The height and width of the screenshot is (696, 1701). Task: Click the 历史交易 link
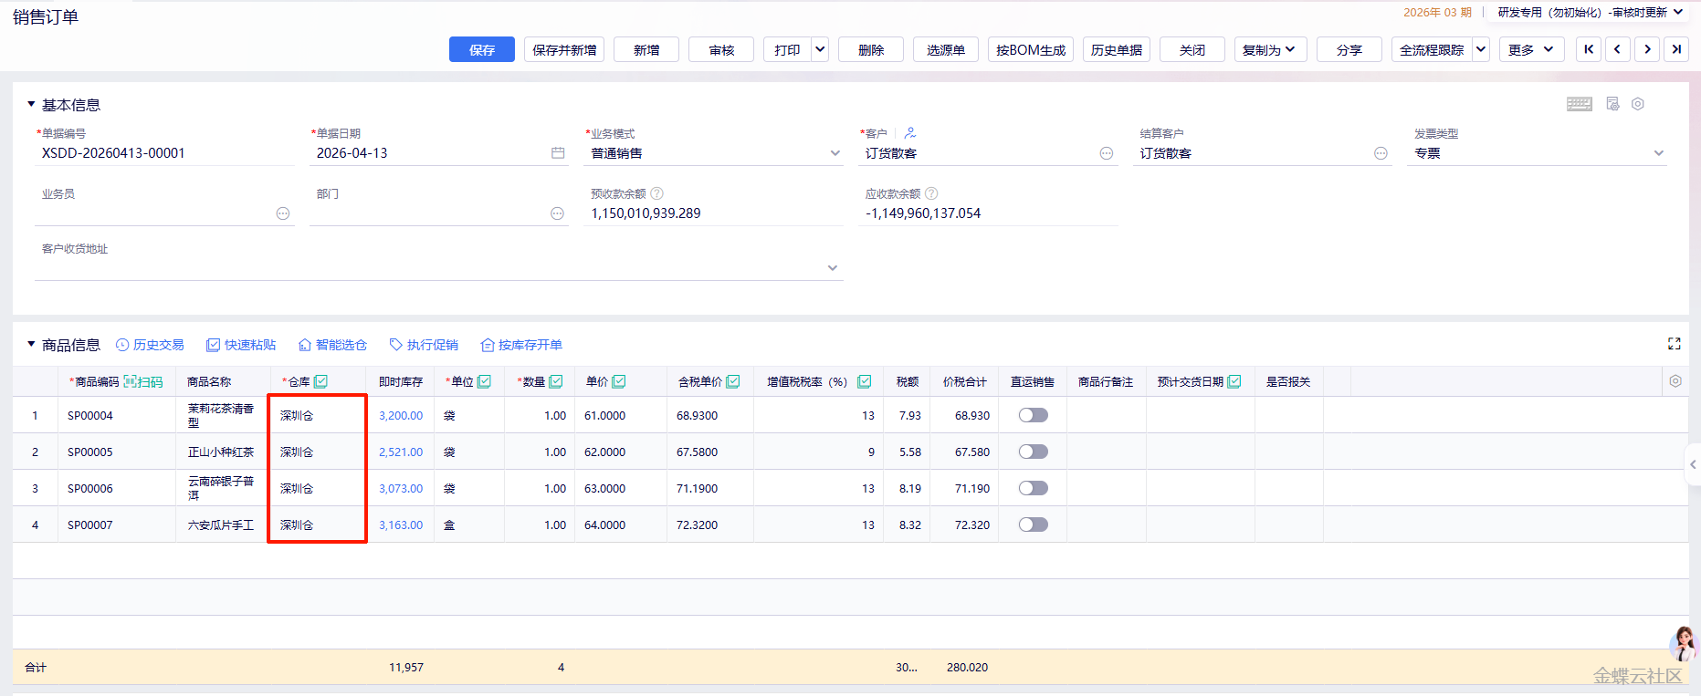tap(150, 345)
